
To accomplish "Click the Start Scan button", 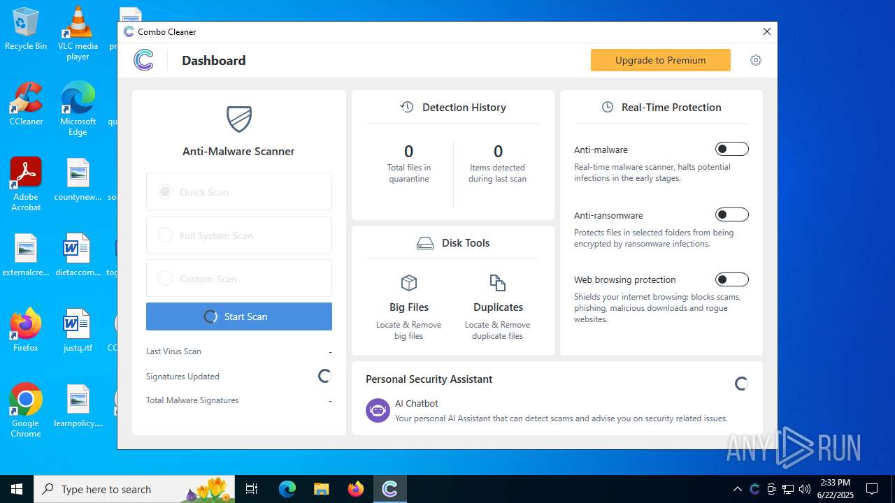I will [239, 316].
